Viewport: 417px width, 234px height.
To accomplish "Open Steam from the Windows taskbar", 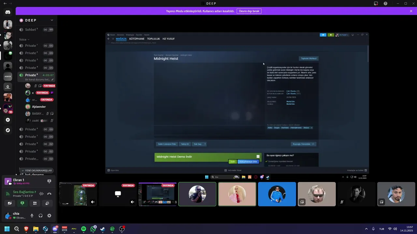I will pyautogui.click(x=103, y=229).
